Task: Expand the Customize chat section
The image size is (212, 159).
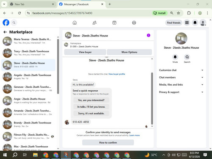Action: click(181, 70)
